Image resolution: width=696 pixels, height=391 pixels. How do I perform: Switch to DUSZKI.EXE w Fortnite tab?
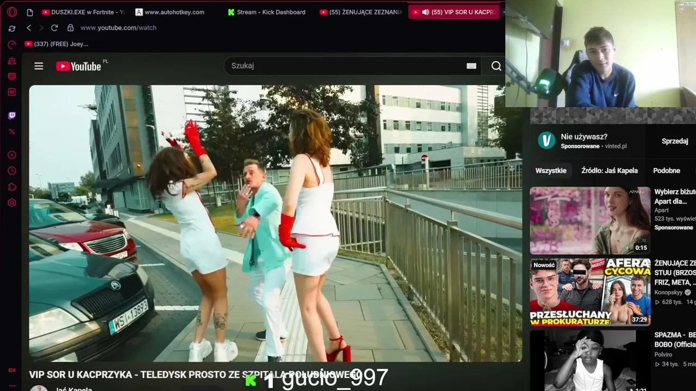[x=84, y=12]
